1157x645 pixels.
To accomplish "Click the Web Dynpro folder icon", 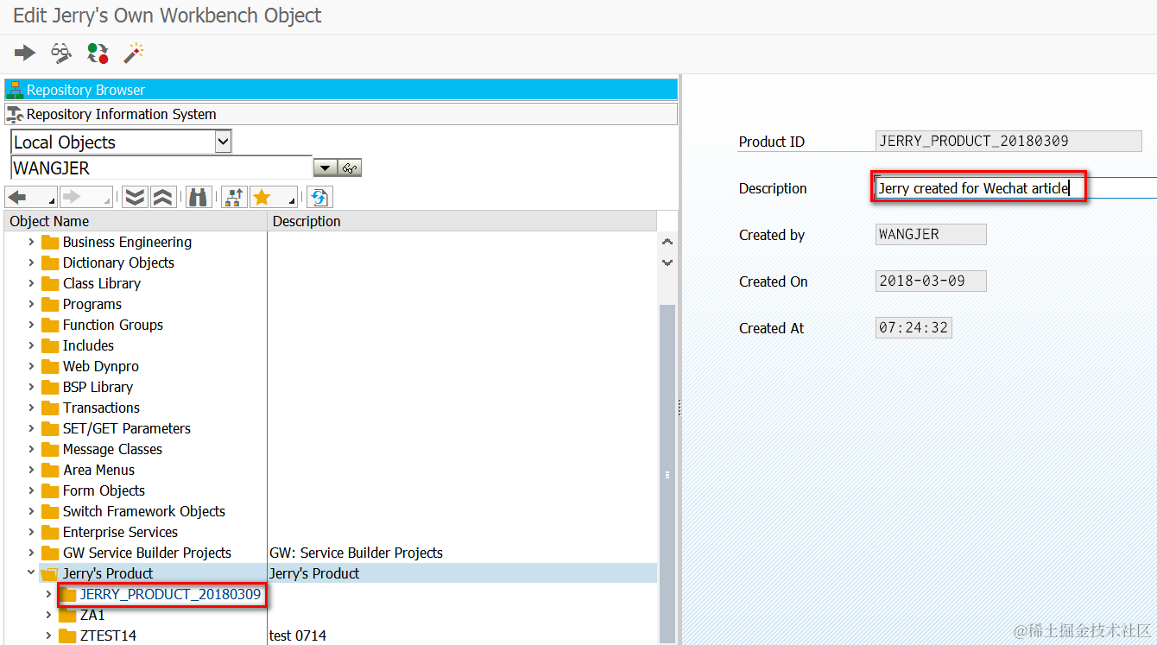I will coord(50,366).
